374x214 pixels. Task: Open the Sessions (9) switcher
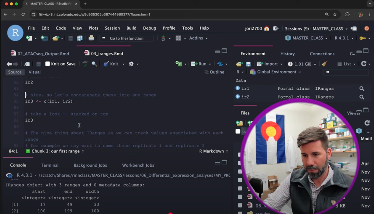tap(316, 29)
